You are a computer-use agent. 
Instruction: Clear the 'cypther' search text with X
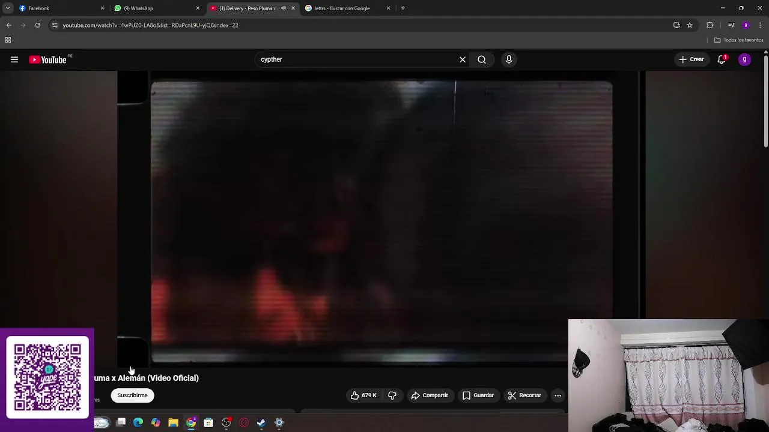coord(463,59)
